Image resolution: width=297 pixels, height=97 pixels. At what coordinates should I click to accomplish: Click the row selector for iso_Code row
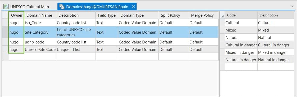tap(6, 23)
